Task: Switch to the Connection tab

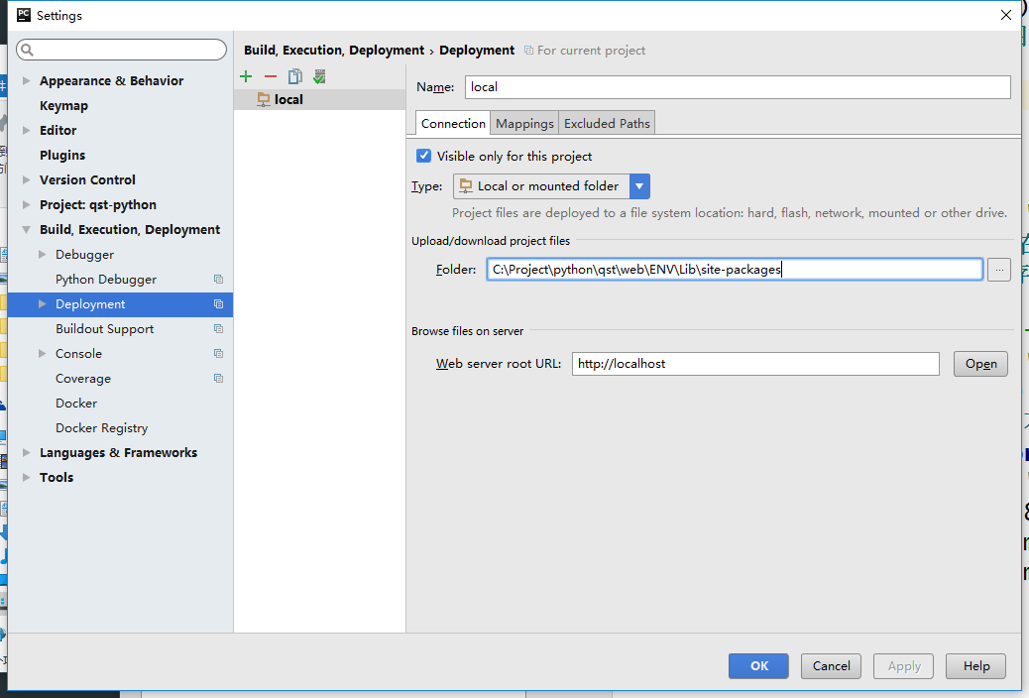Action: coord(453,124)
